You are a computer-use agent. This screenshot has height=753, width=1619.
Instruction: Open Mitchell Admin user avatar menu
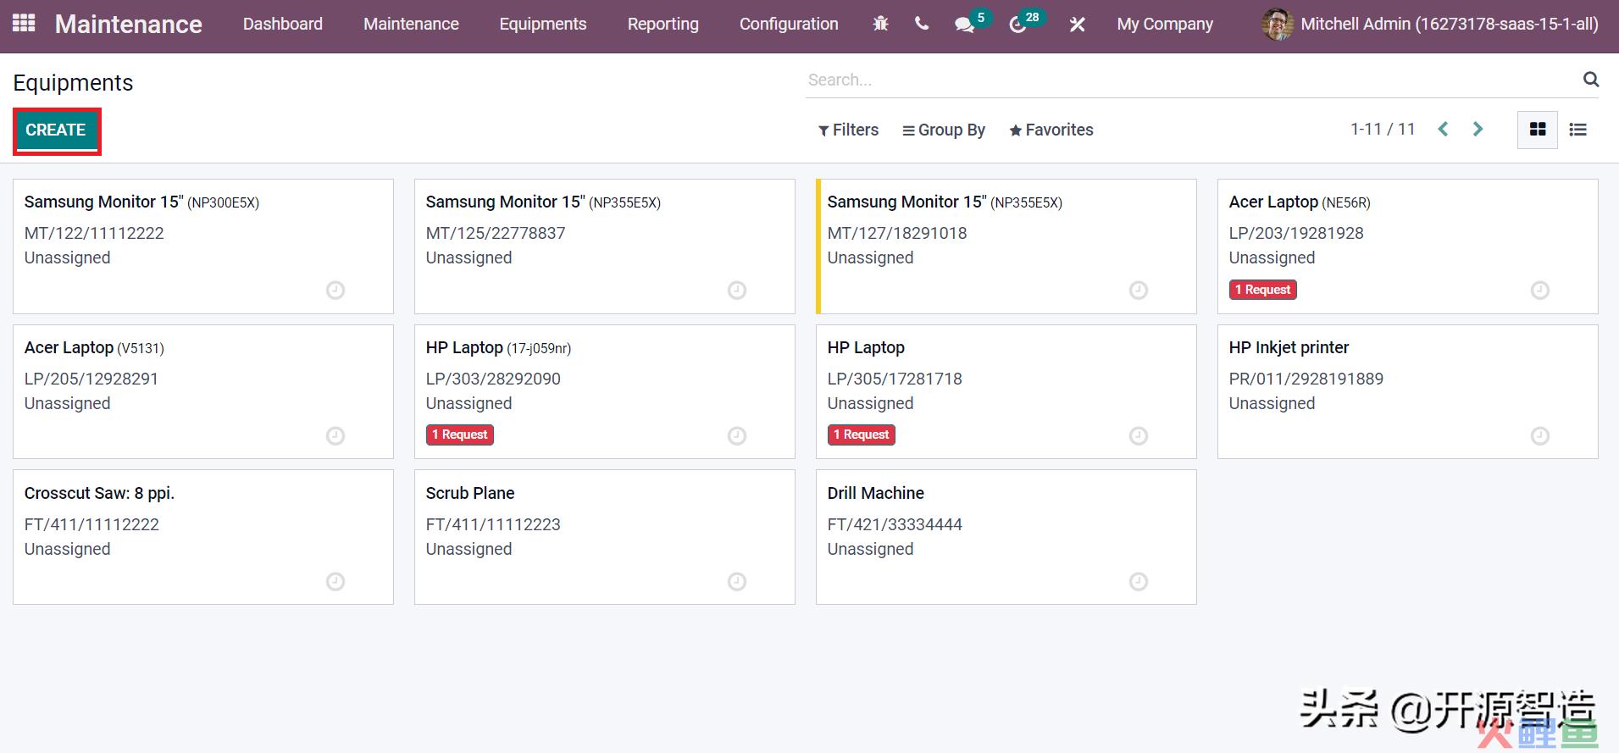[x=1430, y=25]
